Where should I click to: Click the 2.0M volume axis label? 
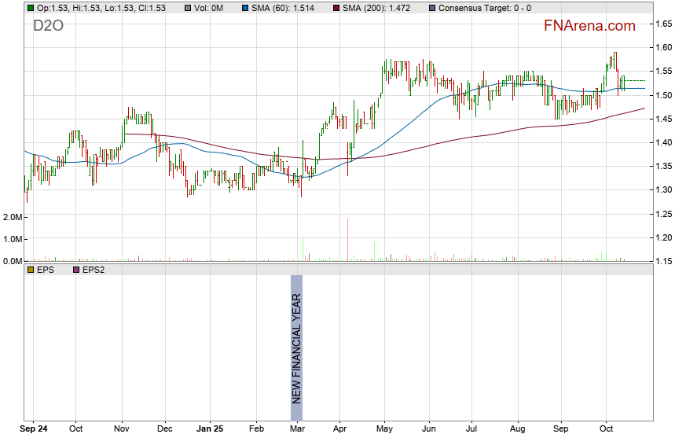click(12, 216)
